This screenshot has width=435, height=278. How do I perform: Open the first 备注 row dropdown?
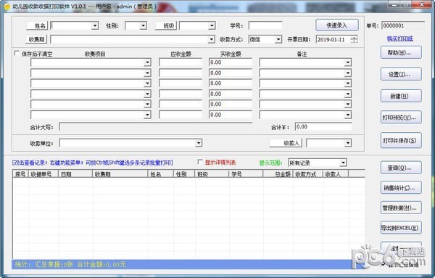click(348, 62)
